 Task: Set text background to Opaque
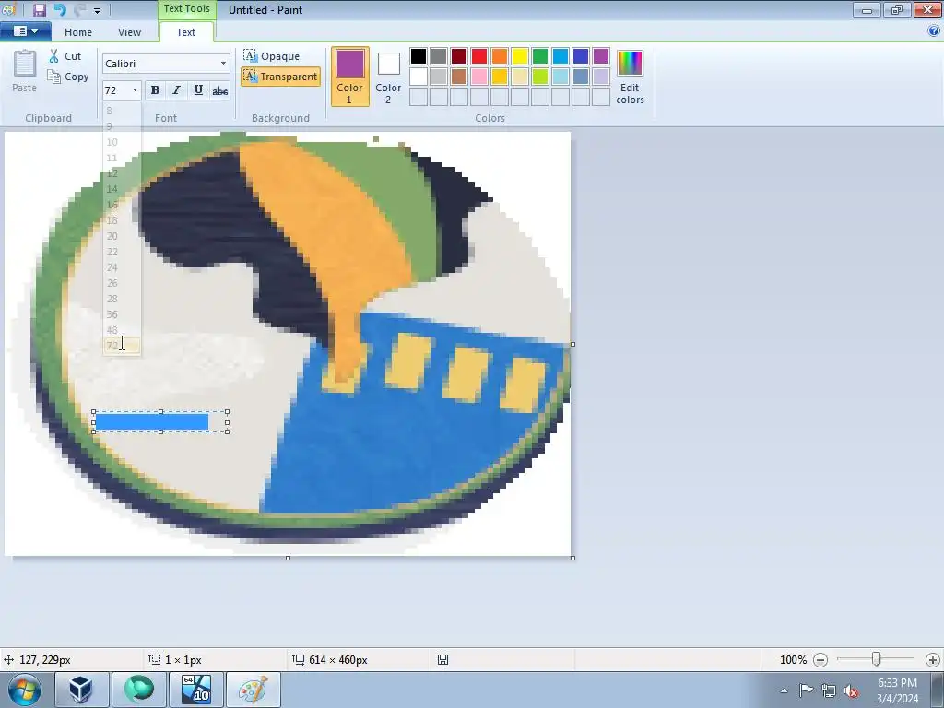(x=272, y=56)
